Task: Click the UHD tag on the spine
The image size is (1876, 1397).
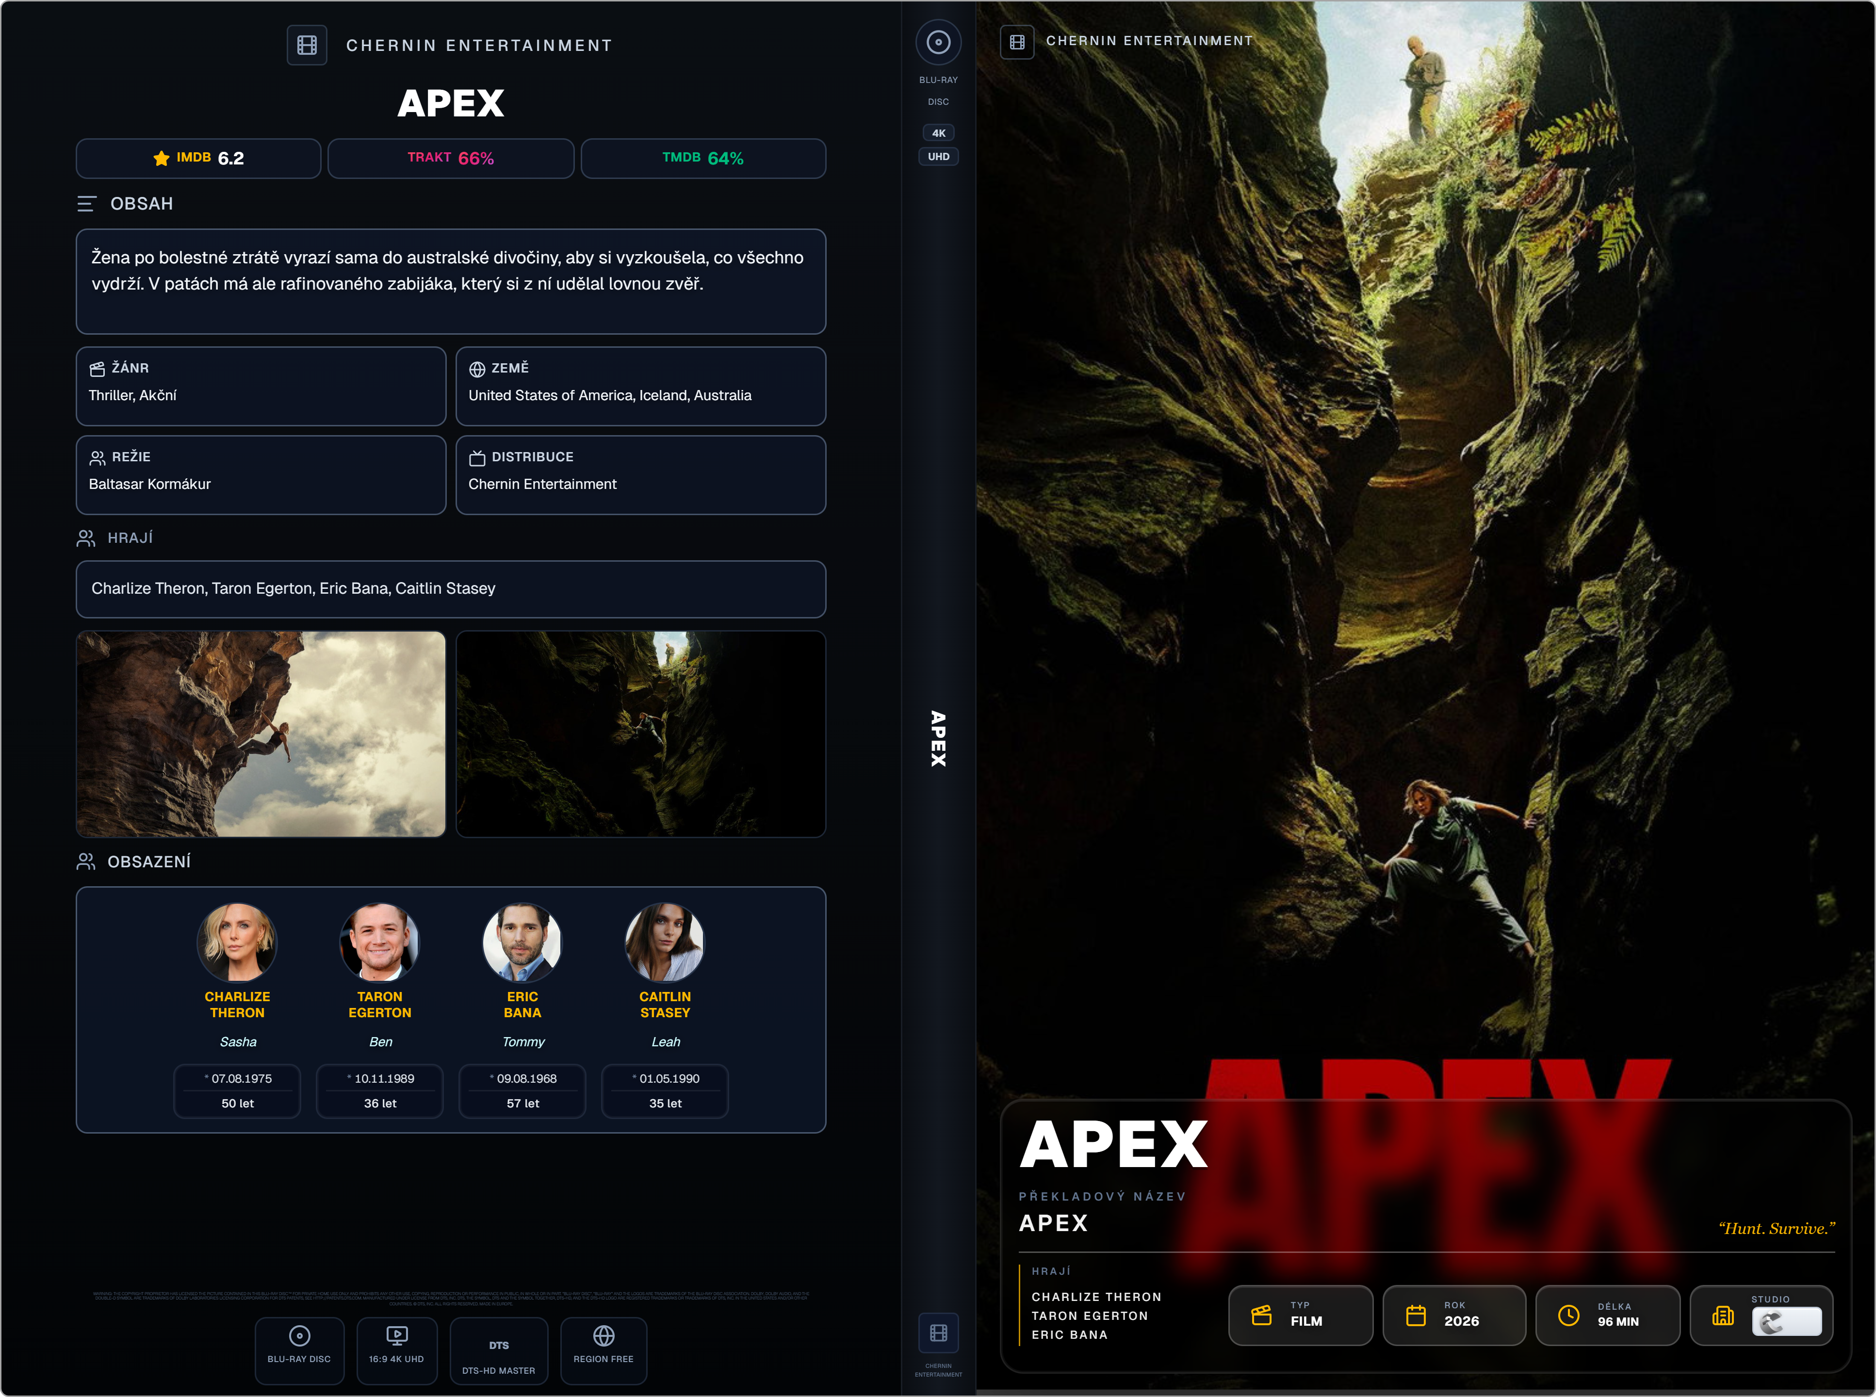Action: [938, 157]
